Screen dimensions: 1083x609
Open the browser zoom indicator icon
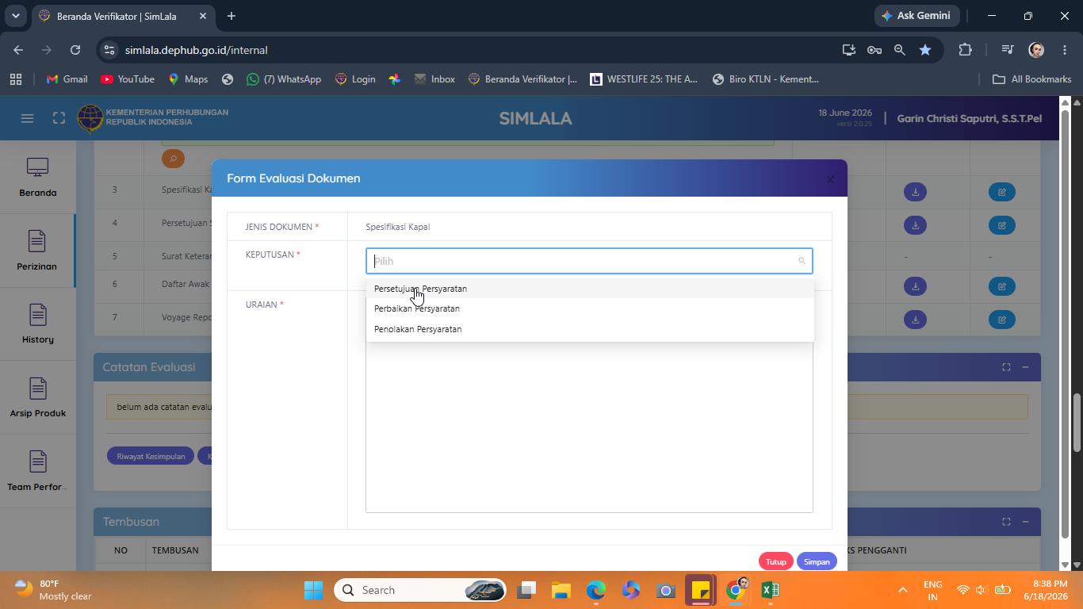click(899, 50)
